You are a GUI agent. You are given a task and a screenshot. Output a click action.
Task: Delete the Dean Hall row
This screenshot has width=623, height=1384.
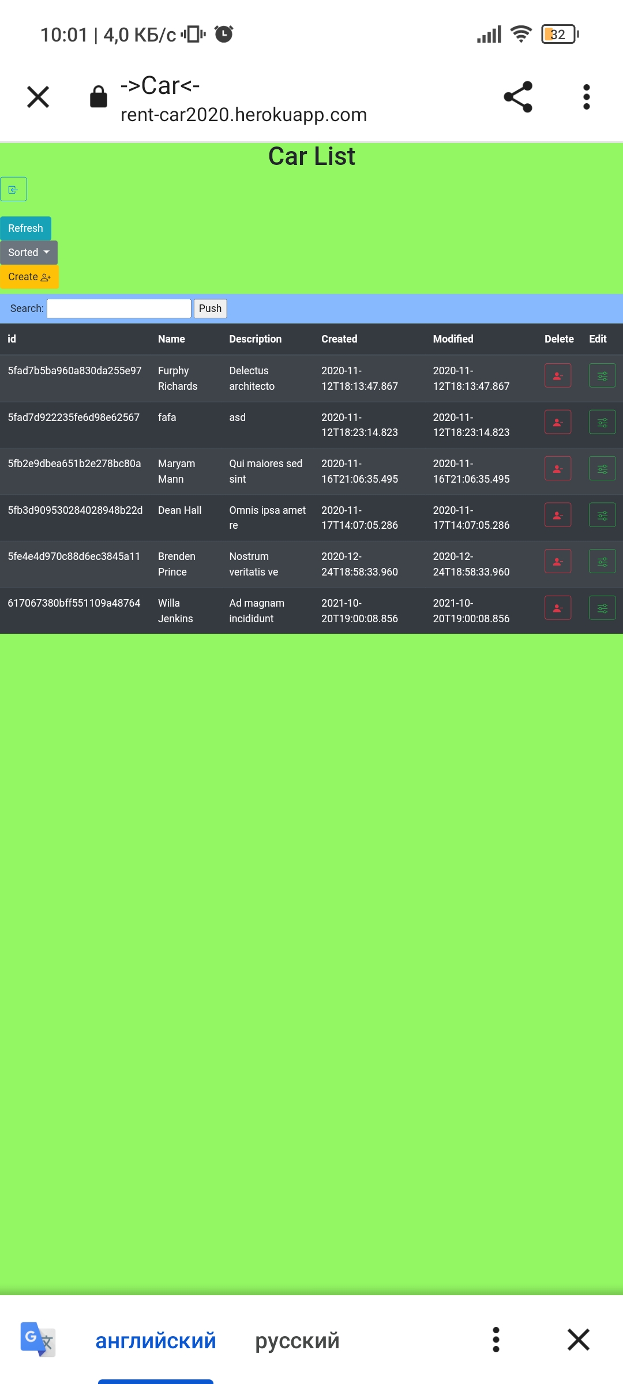tap(558, 515)
